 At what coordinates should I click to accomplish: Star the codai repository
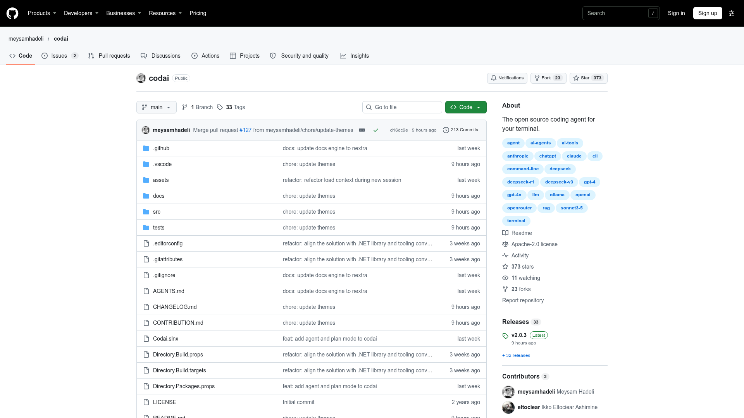pyautogui.click(x=588, y=78)
